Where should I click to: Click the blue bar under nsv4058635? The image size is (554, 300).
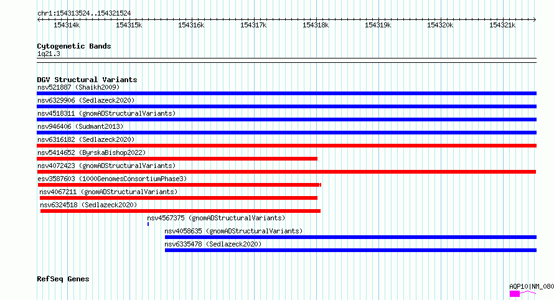tap(350, 237)
